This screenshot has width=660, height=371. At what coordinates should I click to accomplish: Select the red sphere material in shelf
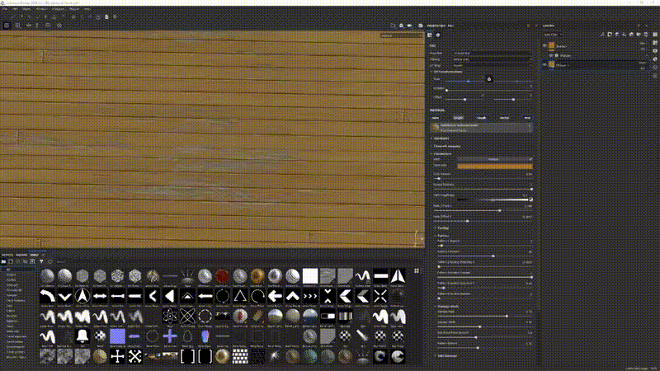click(x=222, y=276)
